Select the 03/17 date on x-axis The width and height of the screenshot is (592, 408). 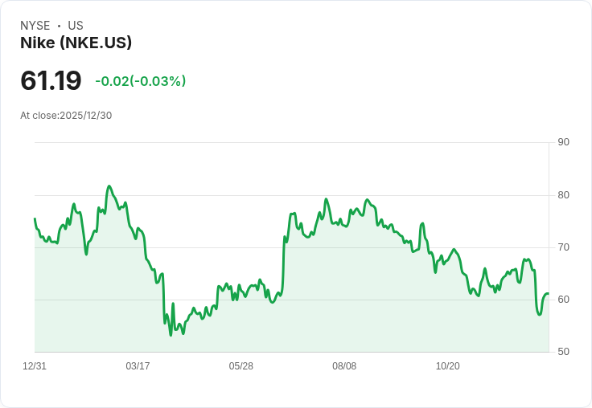tap(138, 366)
